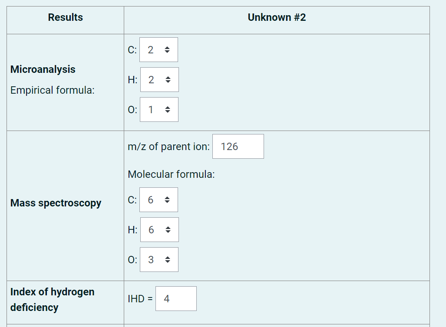Increment the empirical formula C value
This screenshot has height=327, width=446.
168,47
